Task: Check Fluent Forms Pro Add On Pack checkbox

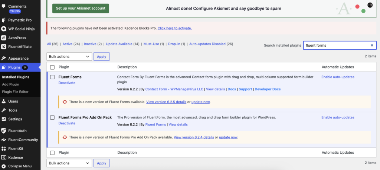Action: coord(52,117)
